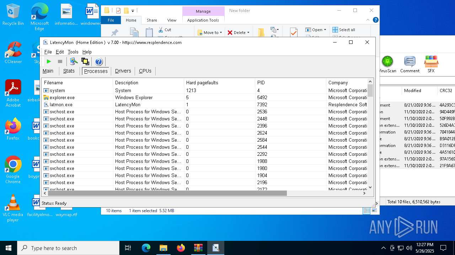Click the VirusScan icon in WinRAR window

tap(387, 64)
